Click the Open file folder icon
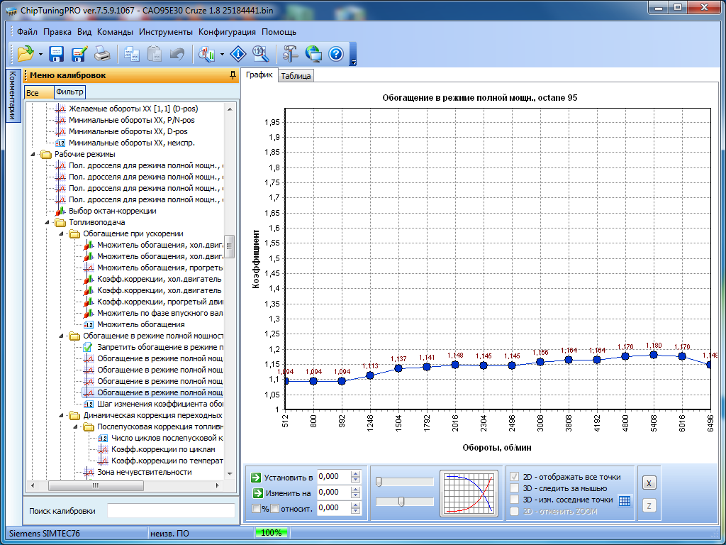Image resolution: width=726 pixels, height=545 pixels. pos(26,53)
